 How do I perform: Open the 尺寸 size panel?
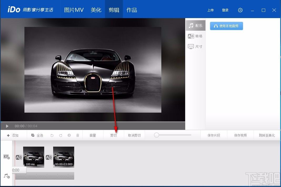(195, 47)
